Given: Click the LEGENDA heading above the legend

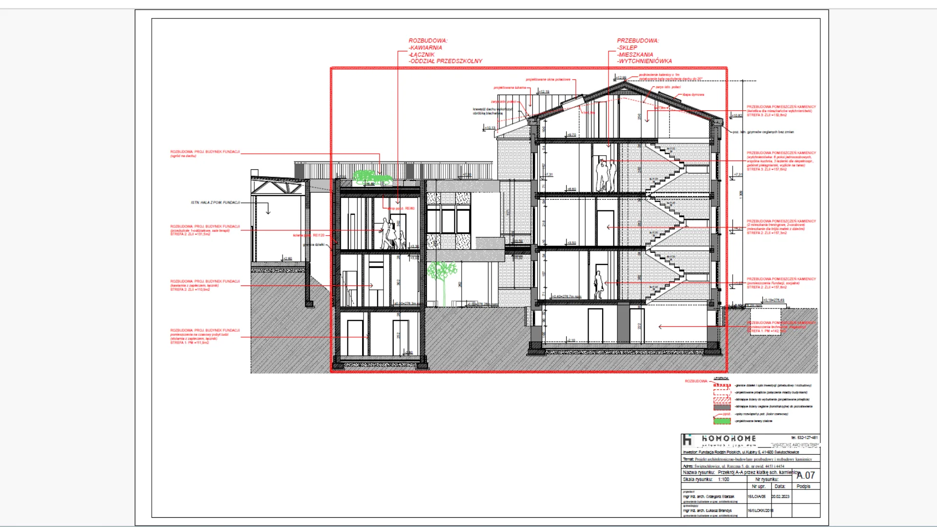Looking at the screenshot, I should (x=721, y=379).
